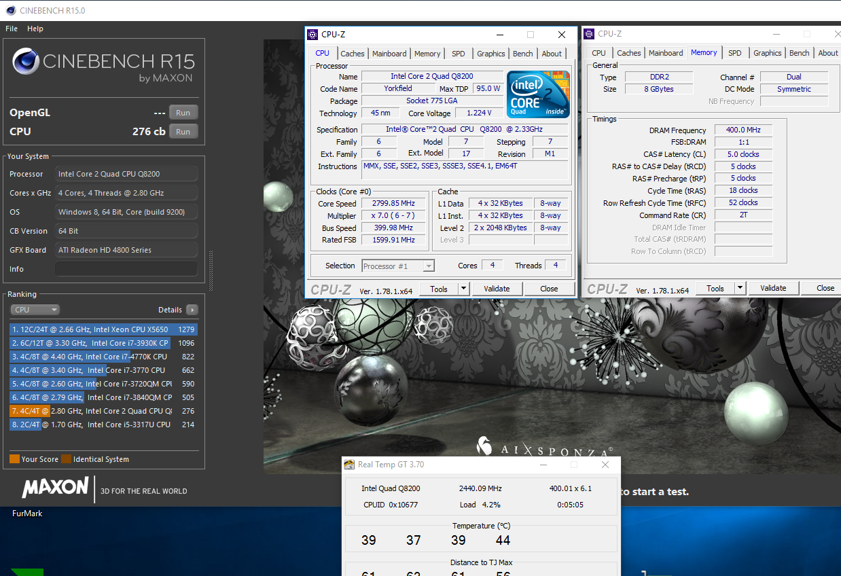Open Processor #1 selection dropdown
The width and height of the screenshot is (841, 576).
pyautogui.click(x=398, y=266)
